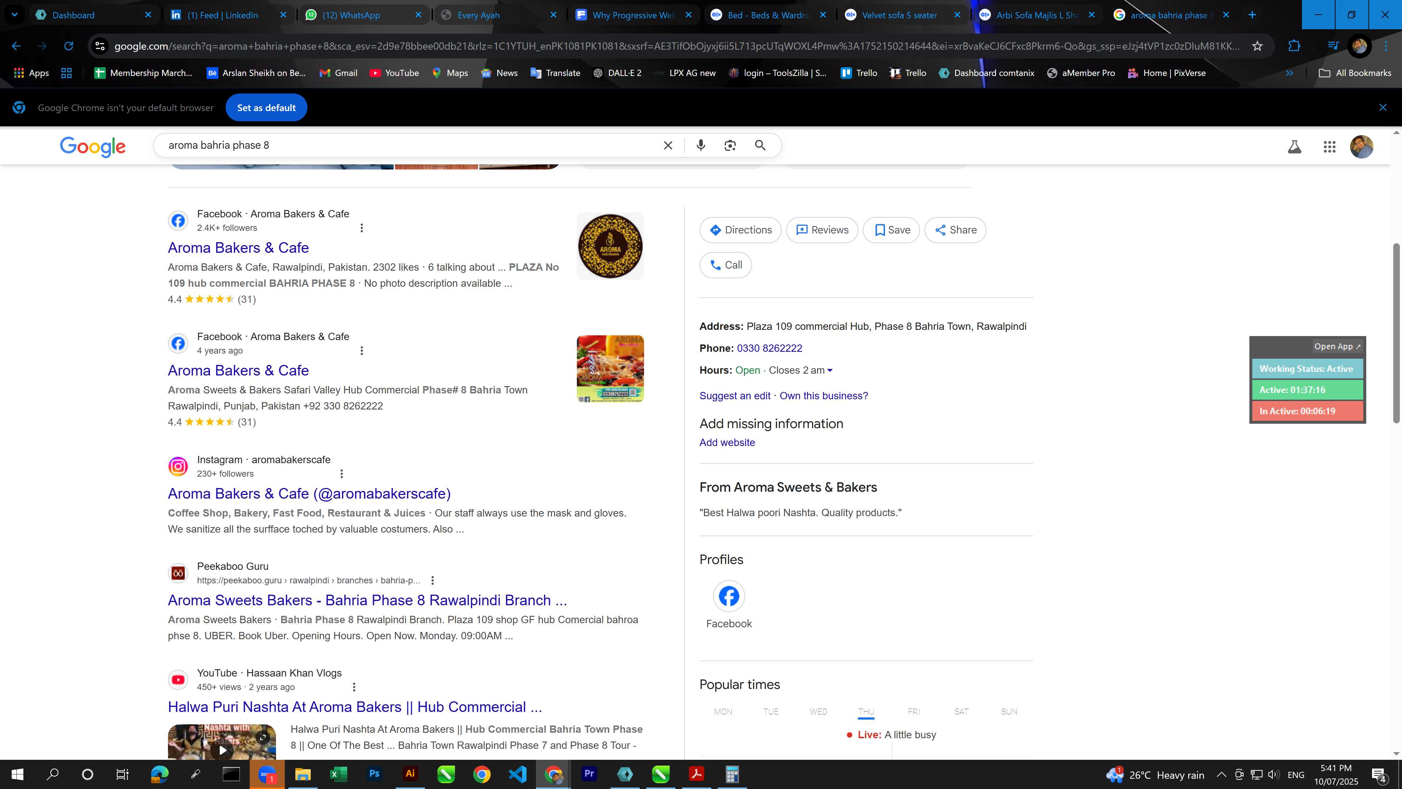Click the page vertical scrollbar
1402x789 pixels.
click(x=1397, y=333)
